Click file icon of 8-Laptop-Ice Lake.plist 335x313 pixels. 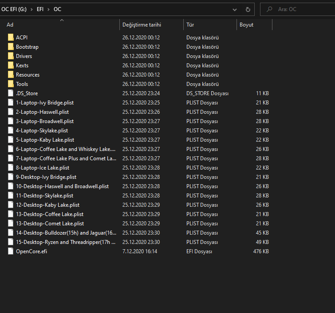[x=11, y=168]
